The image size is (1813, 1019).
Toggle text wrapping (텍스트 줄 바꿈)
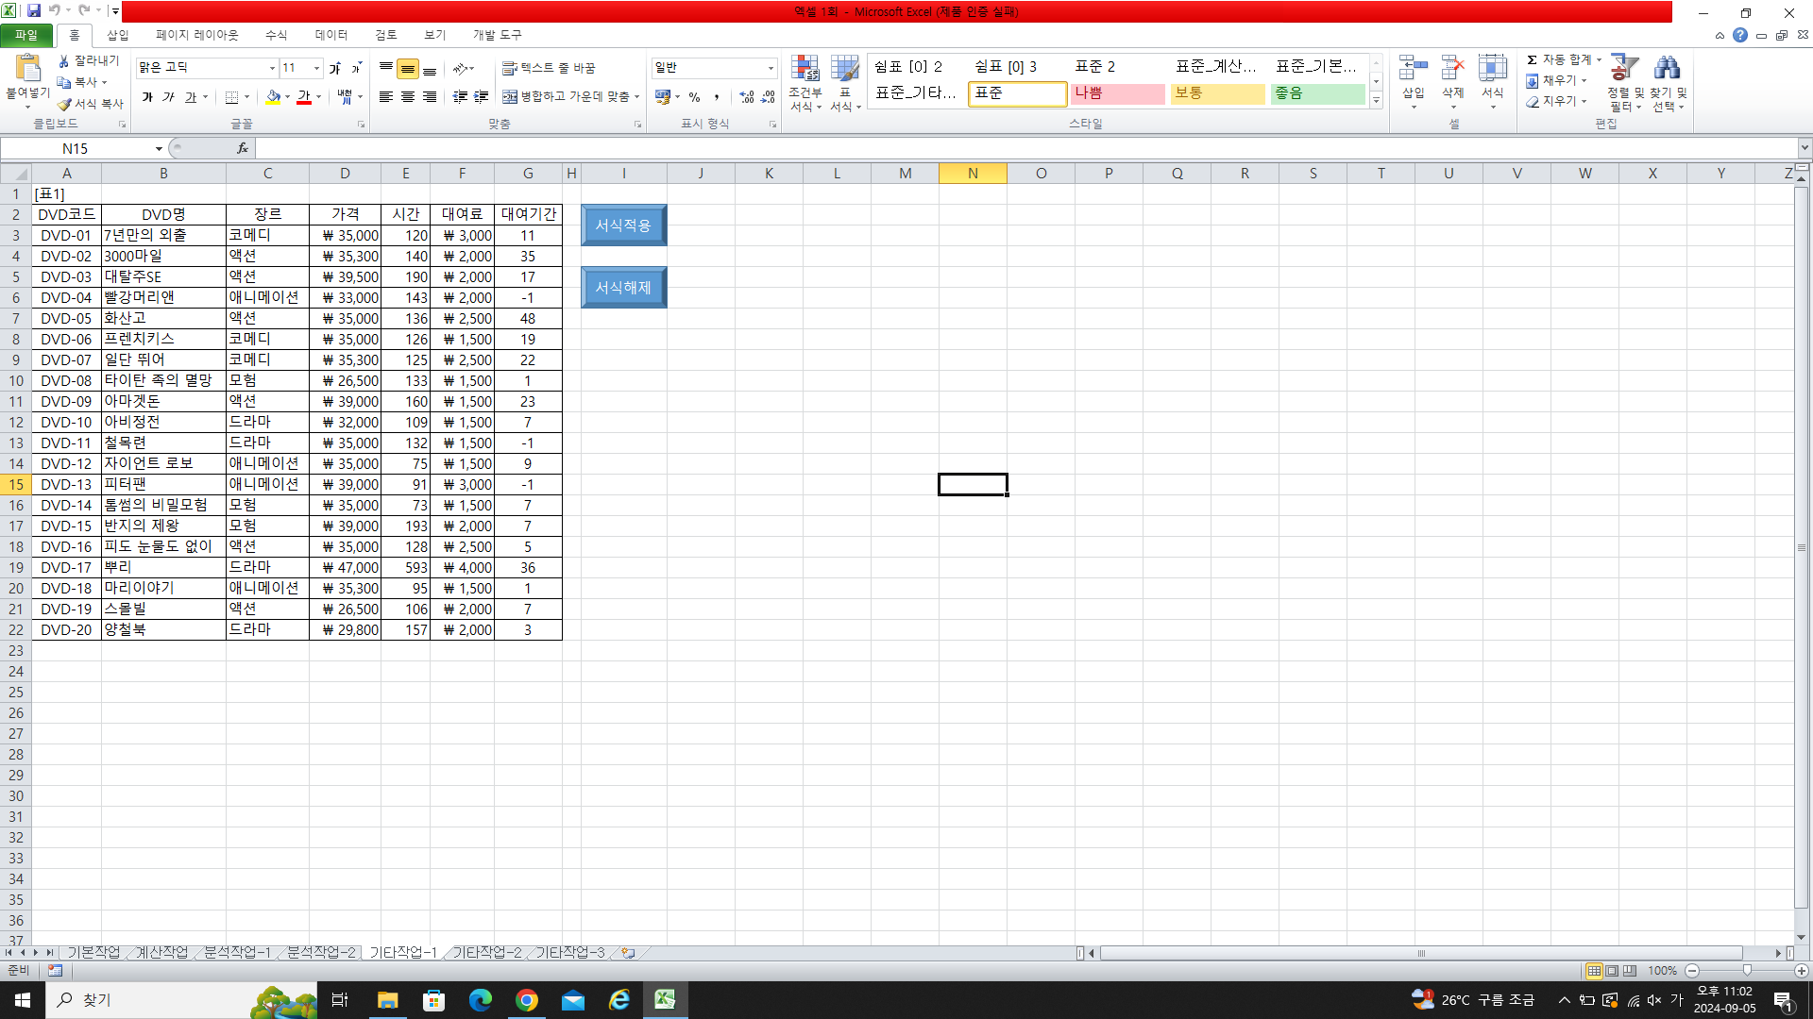pos(549,68)
